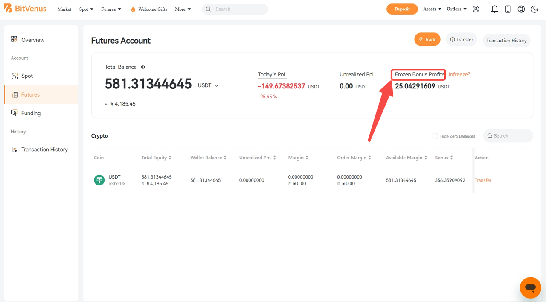Screen dimensions: 546x302
Task: Click the USDT Tether coin icon
Action: point(99,180)
